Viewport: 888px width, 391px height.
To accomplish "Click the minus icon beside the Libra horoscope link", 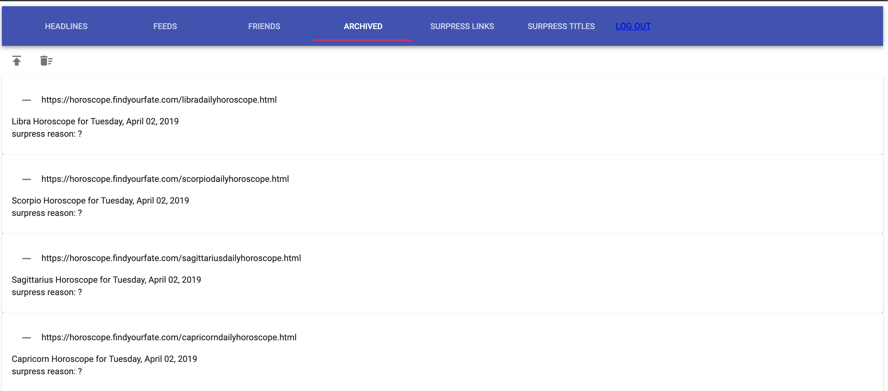I will tap(27, 100).
